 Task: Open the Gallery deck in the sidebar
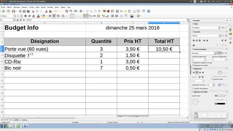pyautogui.click(x=230, y=34)
